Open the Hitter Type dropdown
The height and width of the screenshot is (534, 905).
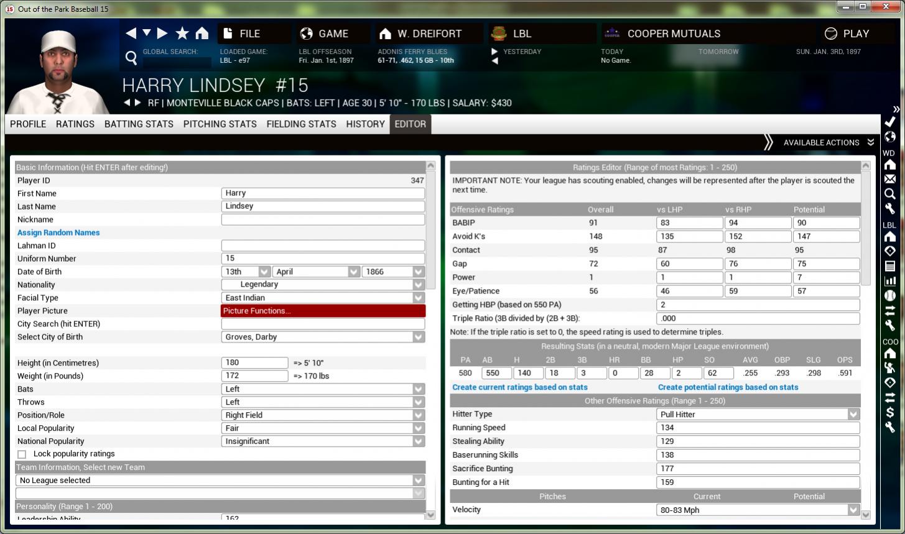coord(758,414)
